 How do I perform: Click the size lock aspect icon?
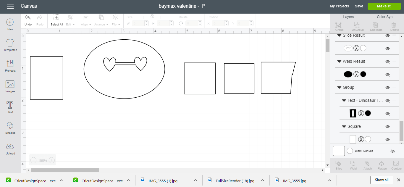(x=152, y=16)
